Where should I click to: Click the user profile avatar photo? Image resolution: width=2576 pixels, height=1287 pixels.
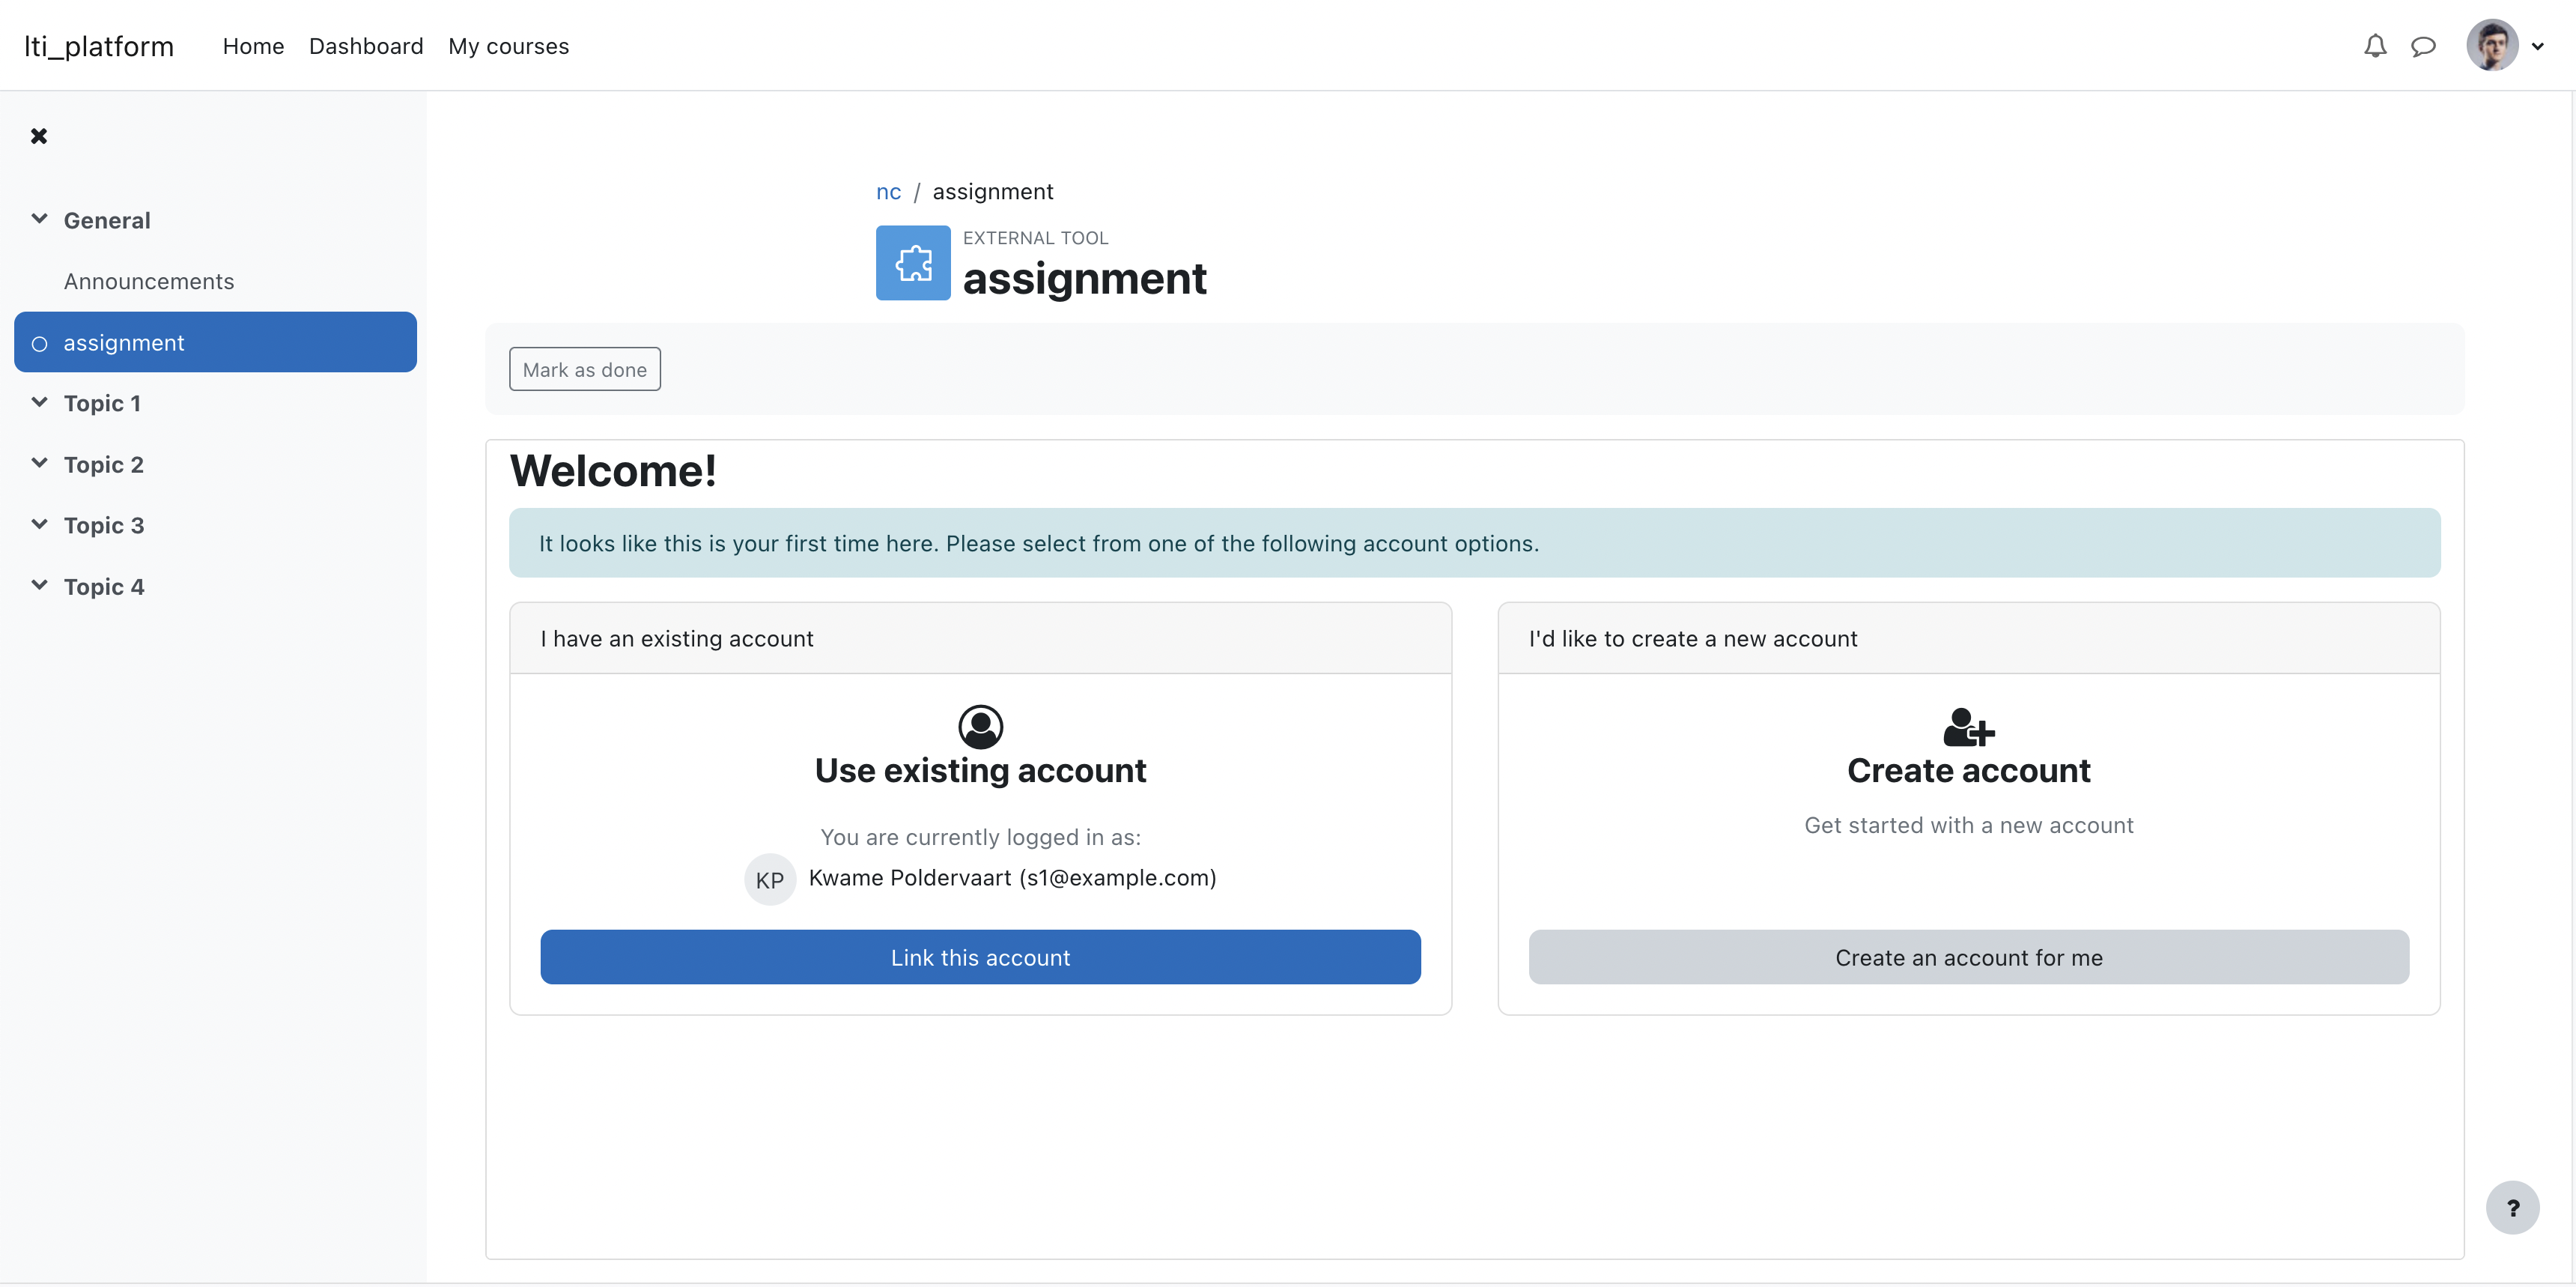click(x=2492, y=45)
